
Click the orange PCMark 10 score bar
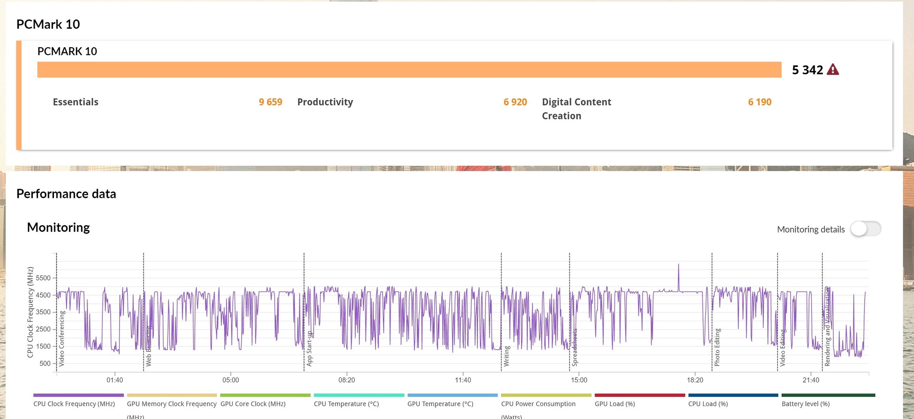point(409,70)
